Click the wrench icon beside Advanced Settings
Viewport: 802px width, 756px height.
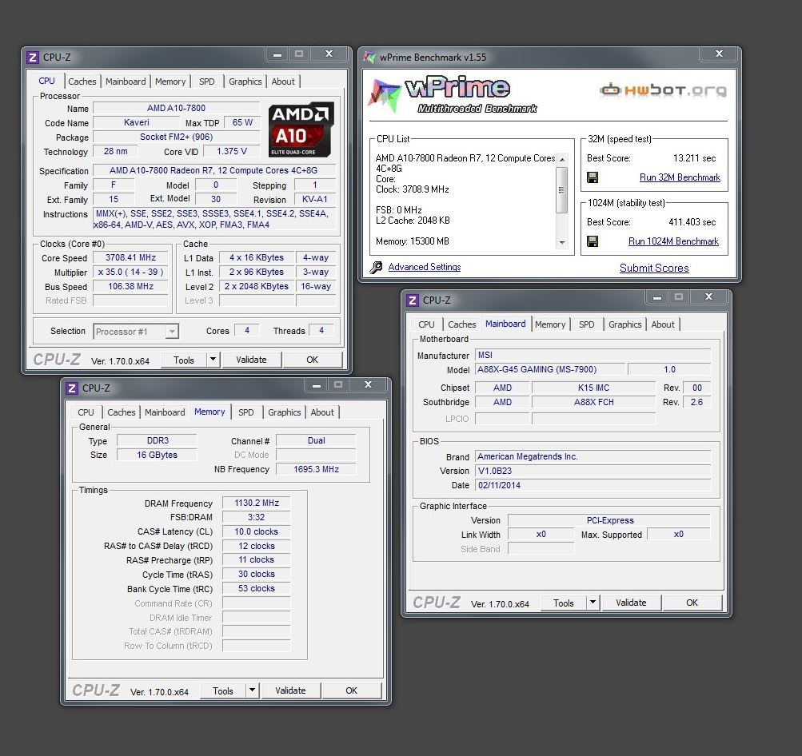coord(376,267)
